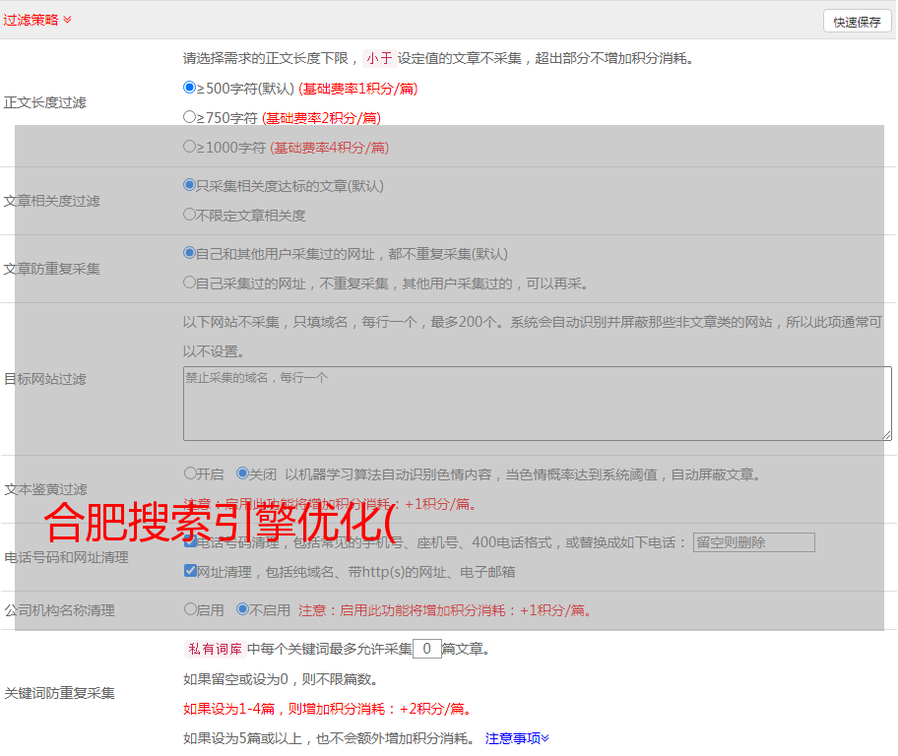898x756 pixels.
Task: Select 不启用 for 公司机构名称清理
Action: coord(242,609)
